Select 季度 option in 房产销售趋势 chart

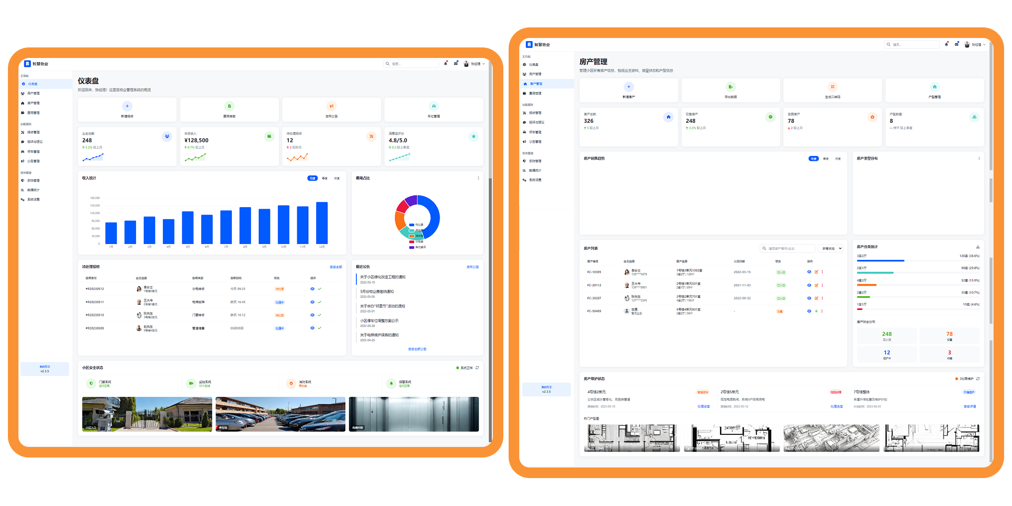click(826, 159)
